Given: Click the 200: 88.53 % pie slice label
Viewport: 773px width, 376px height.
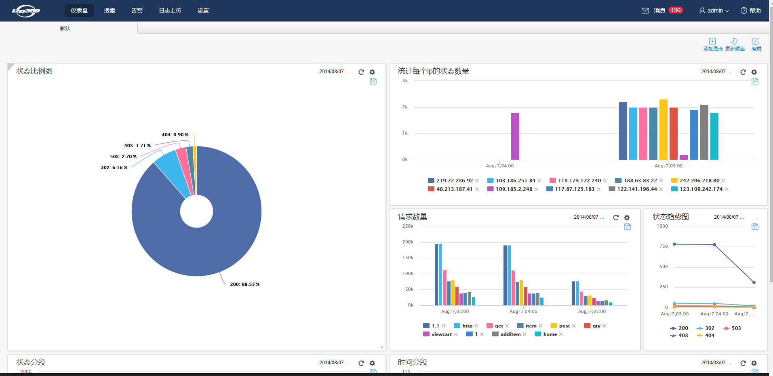Looking at the screenshot, I should click(x=245, y=284).
